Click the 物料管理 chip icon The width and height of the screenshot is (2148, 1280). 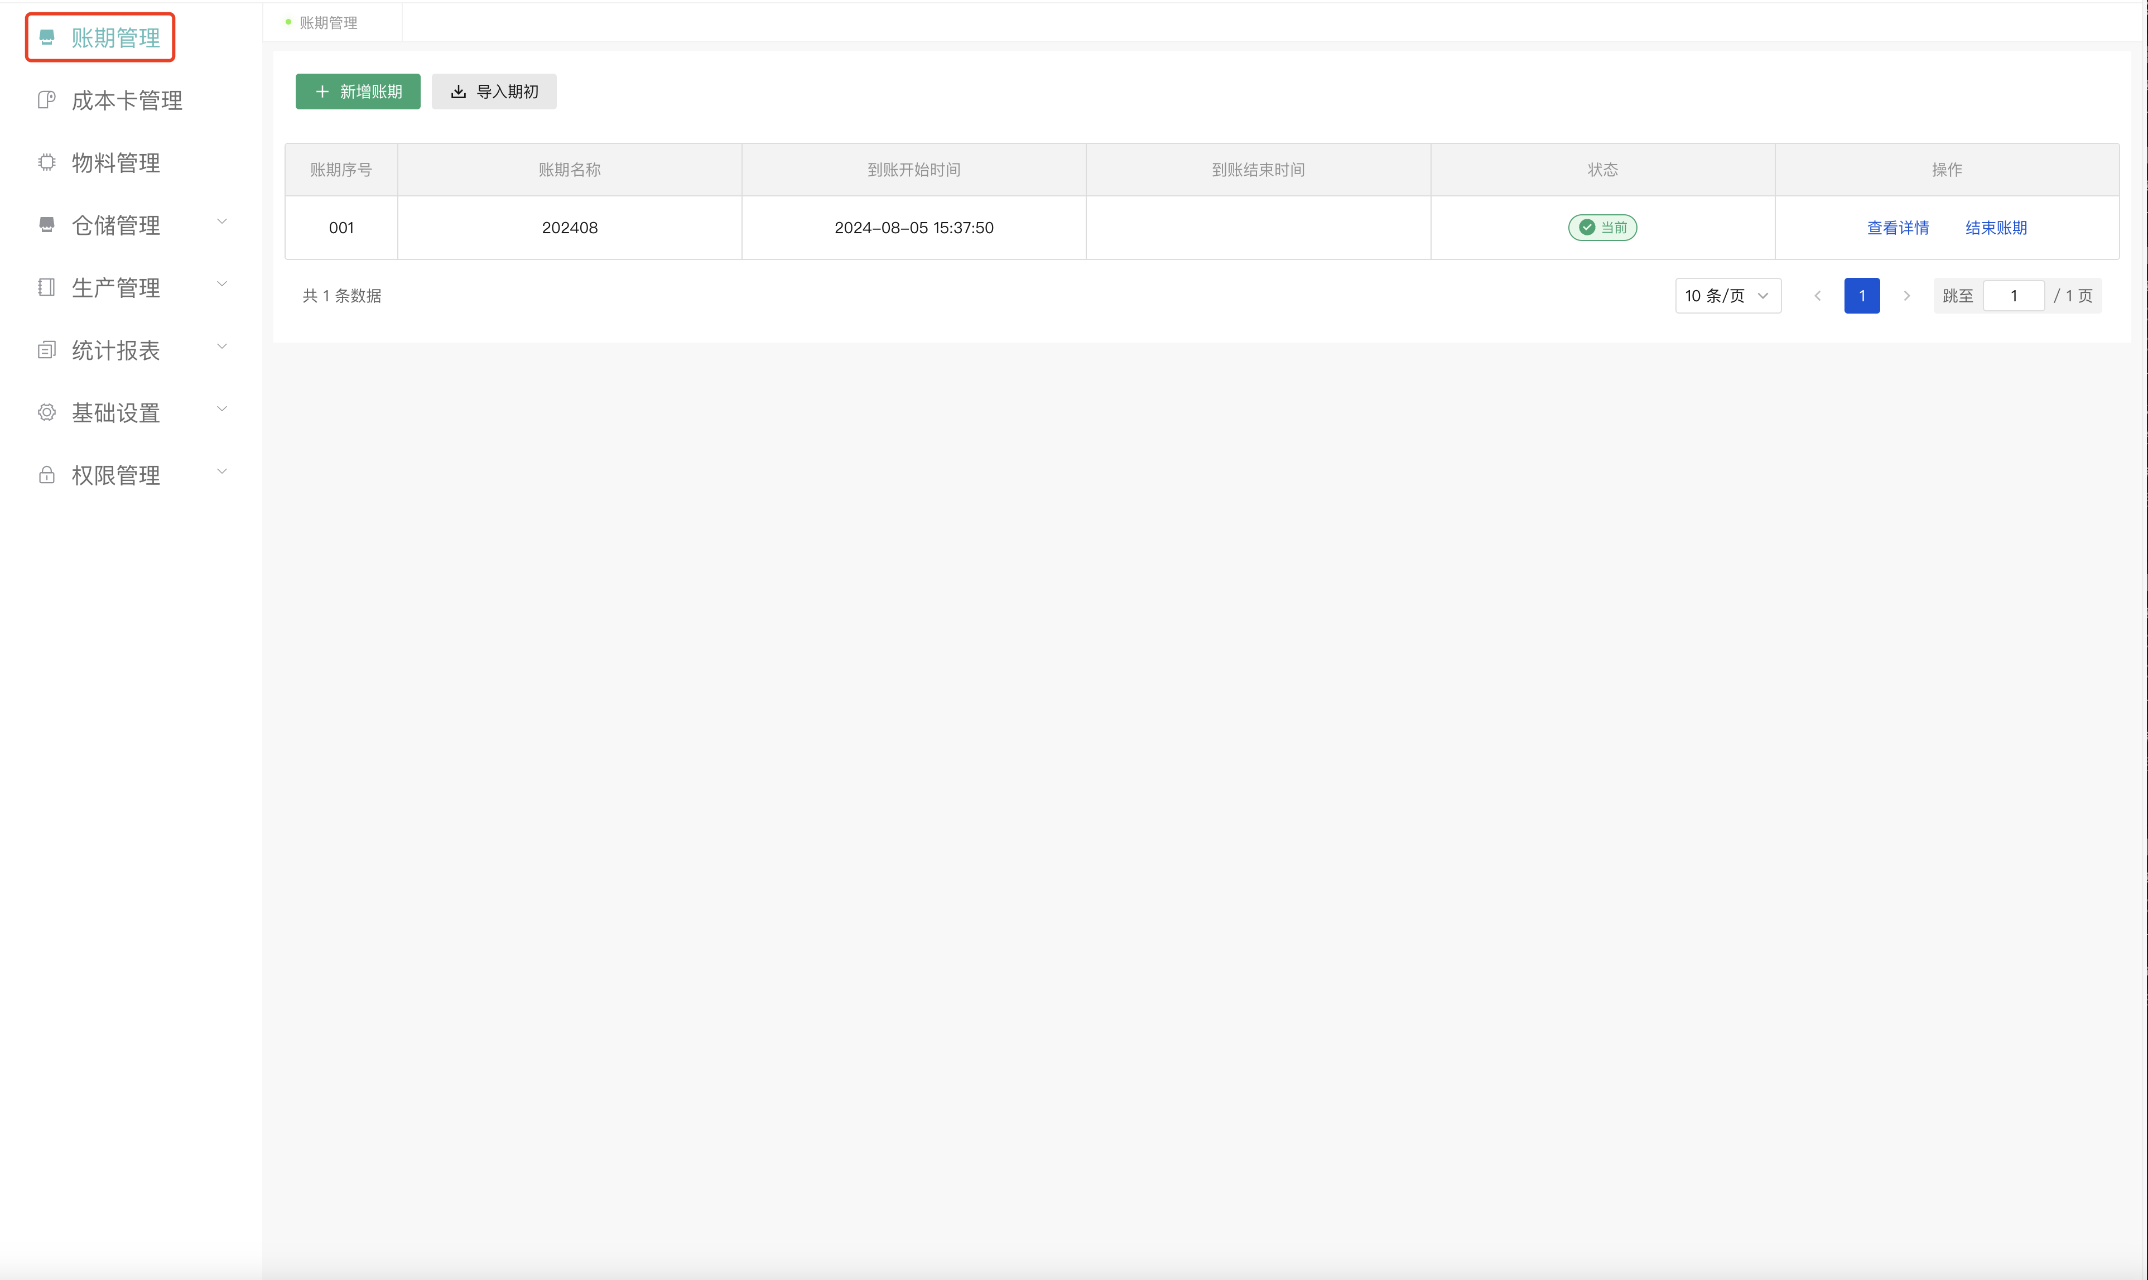46,162
